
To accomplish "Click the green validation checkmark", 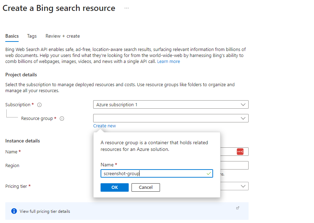I will (x=209, y=173).
